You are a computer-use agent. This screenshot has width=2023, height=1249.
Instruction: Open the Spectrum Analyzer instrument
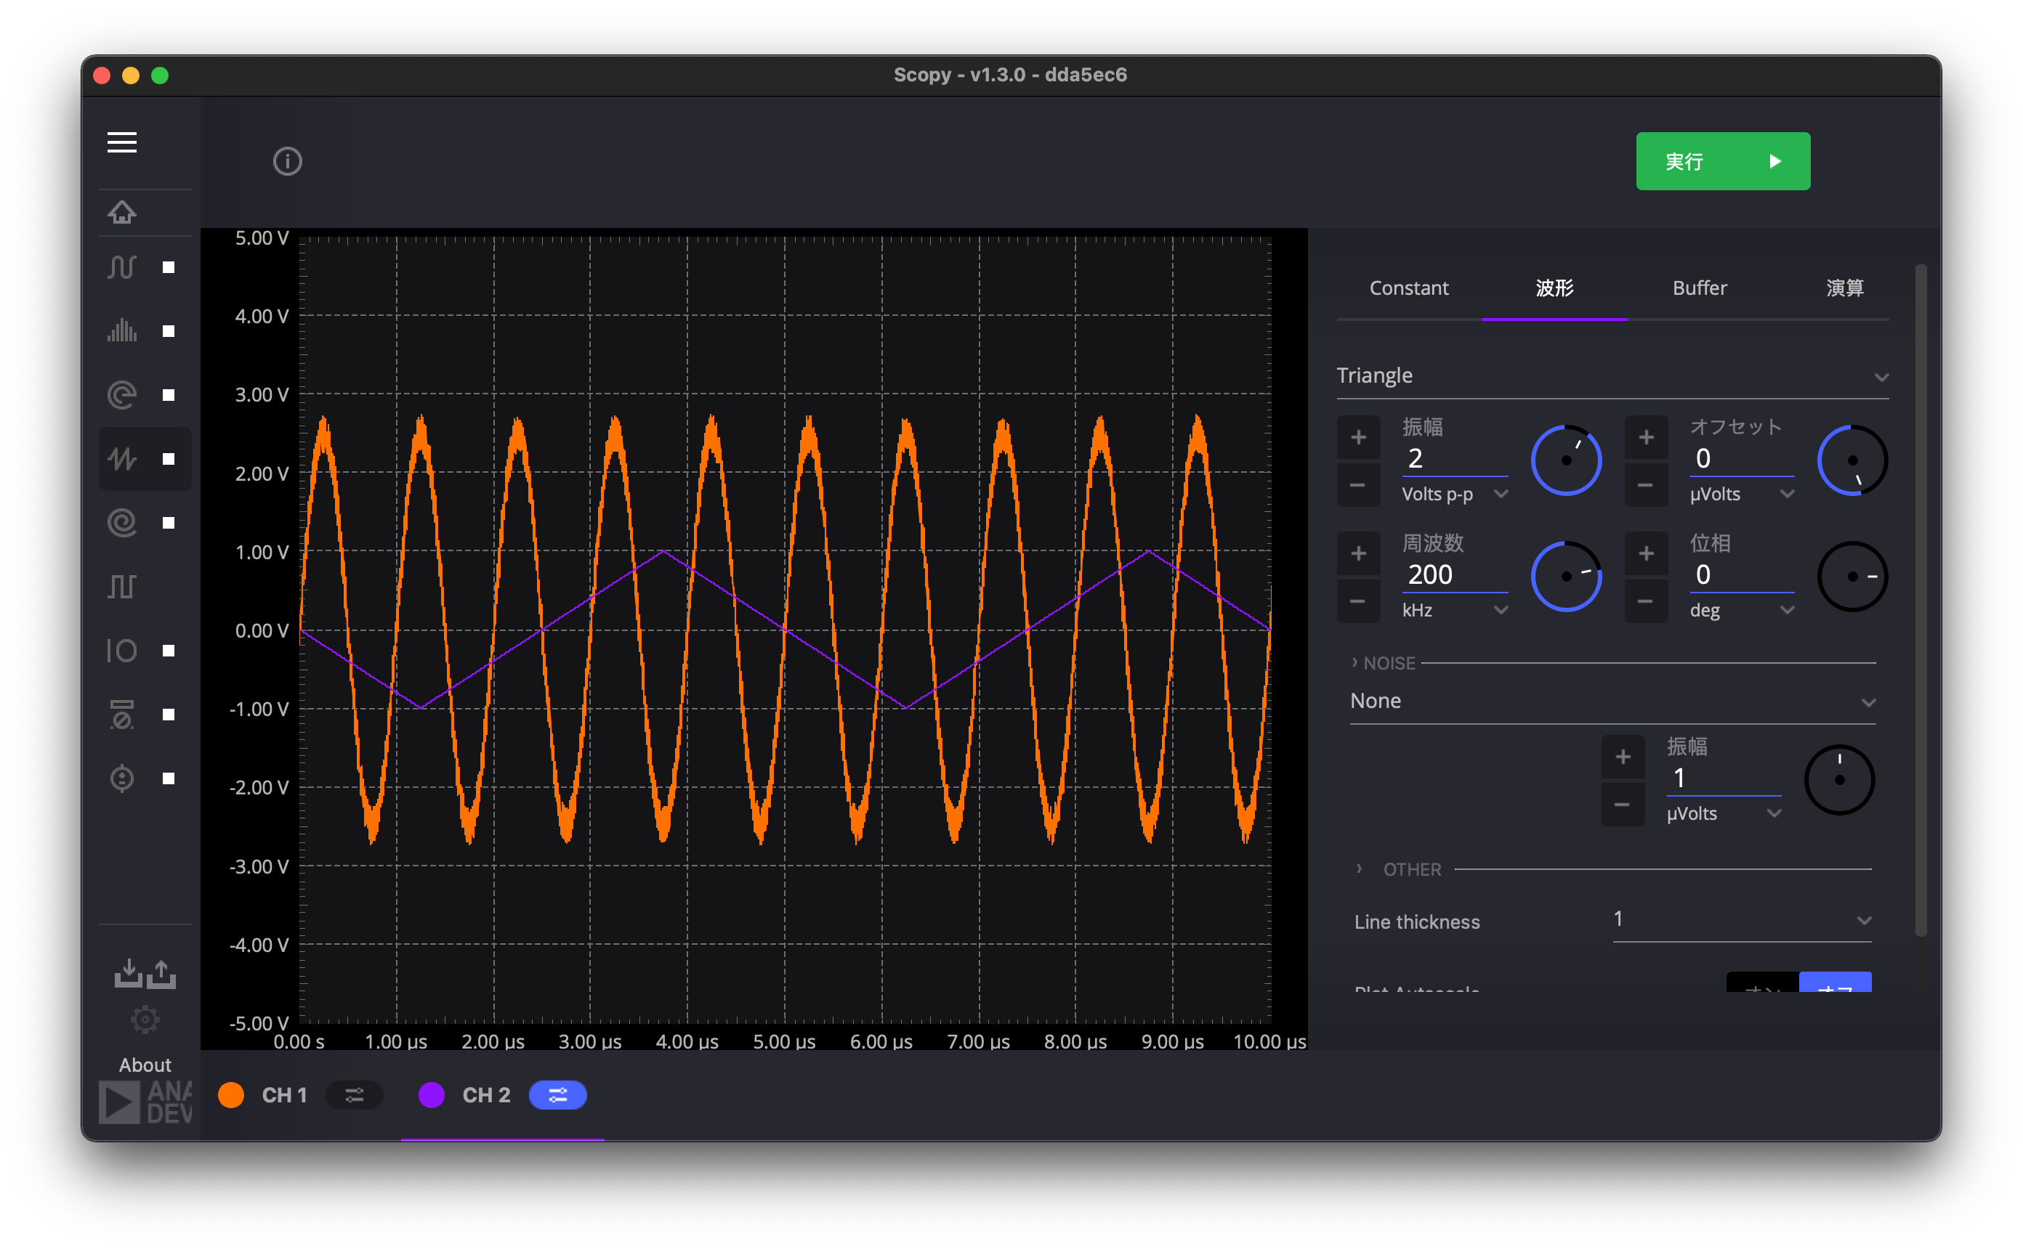(121, 330)
